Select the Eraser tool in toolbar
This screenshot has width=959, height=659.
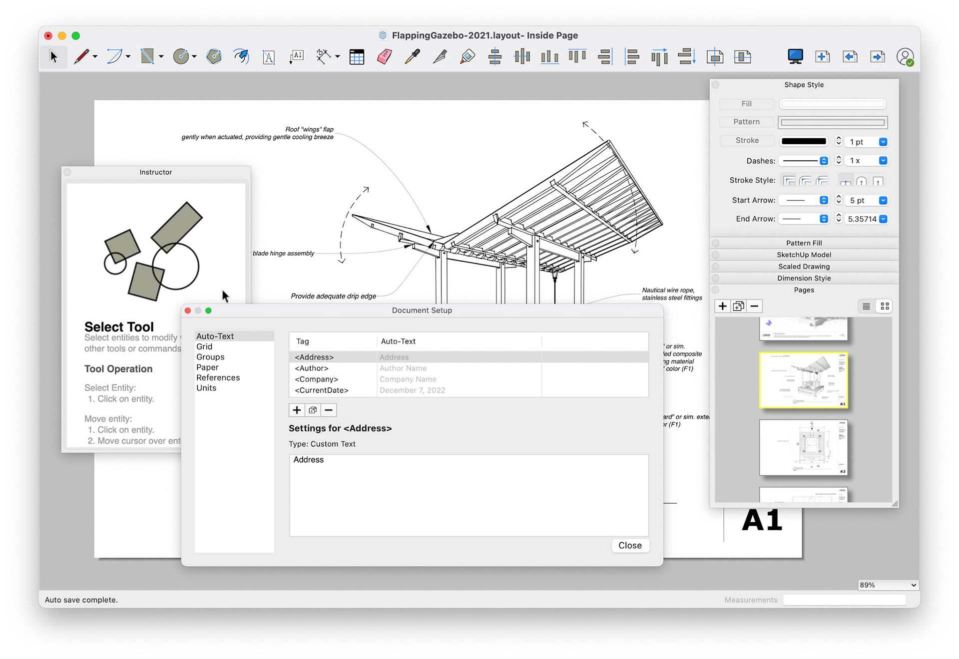[x=384, y=56]
